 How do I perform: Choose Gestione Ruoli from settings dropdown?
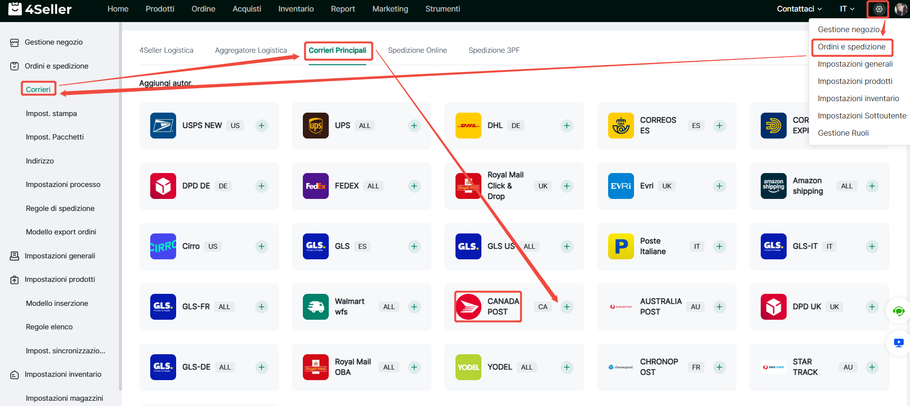(x=843, y=133)
